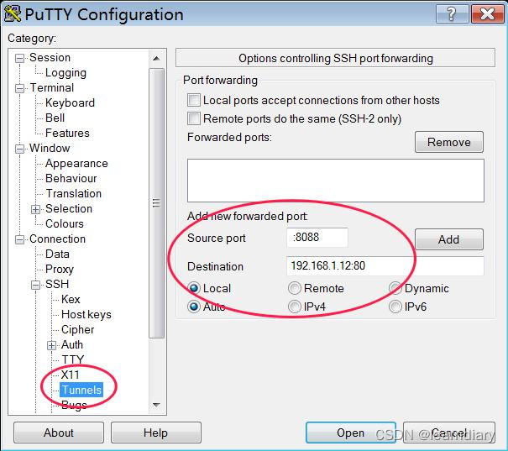Select the Local port forwarding radio button
This screenshot has width=508, height=451.
click(x=194, y=288)
